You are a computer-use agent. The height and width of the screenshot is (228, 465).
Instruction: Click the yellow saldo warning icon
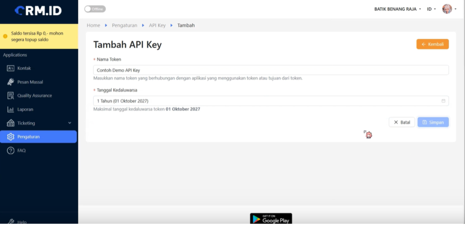pyautogui.click(x=5, y=36)
